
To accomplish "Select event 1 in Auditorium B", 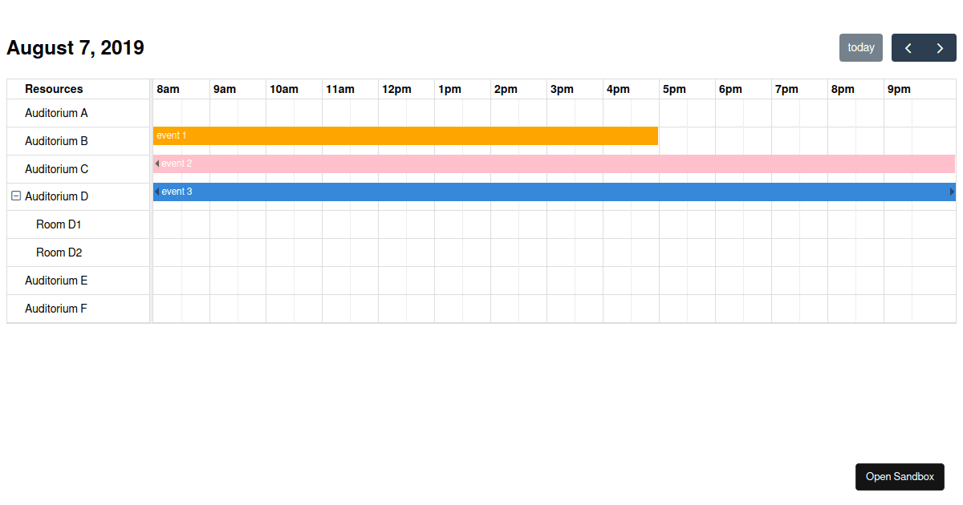I will (401, 135).
